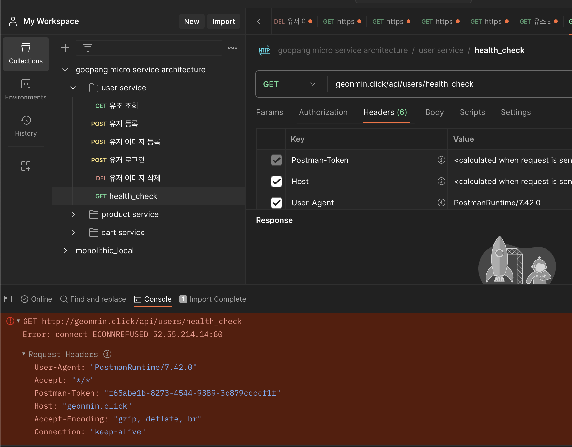Screen dimensions: 572x447
Task: Click the My Workspace user icon
Action: (x=13, y=21)
